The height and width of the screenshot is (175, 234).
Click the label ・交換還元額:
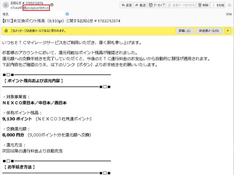(16, 129)
